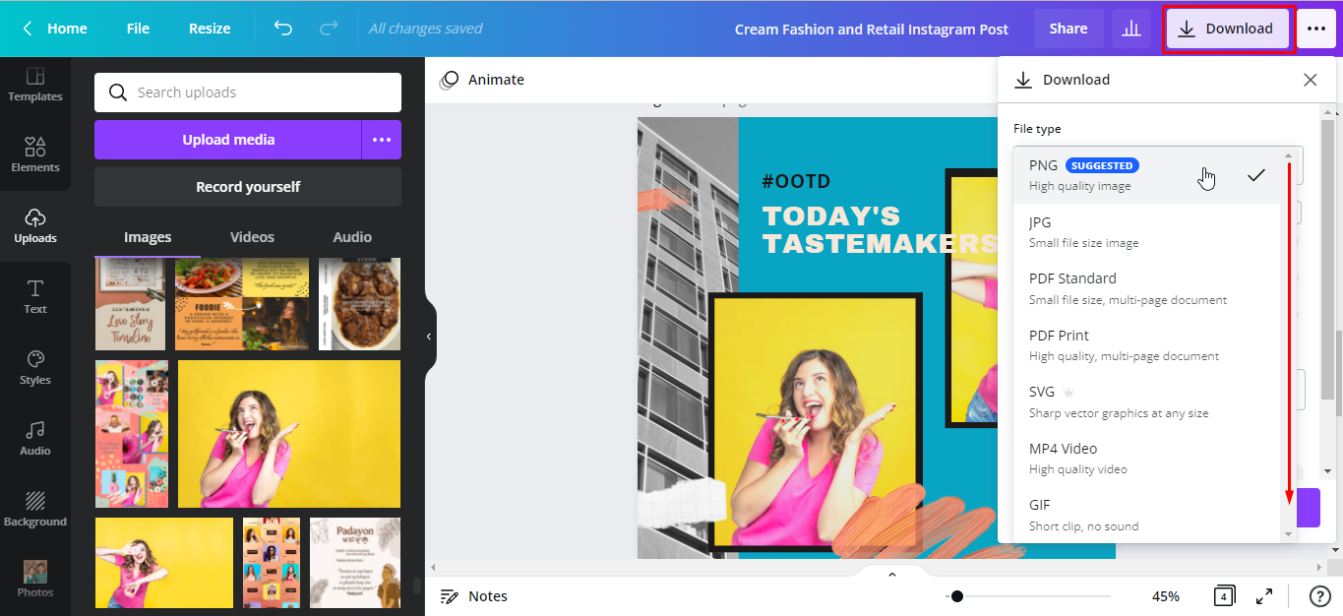Viewport: 1343px width, 616px height.
Task: Open the insights bar chart icon
Action: (1131, 29)
